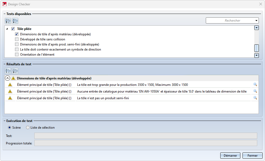Click the Test progress bar
265x161 pixels.
[x=146, y=136]
